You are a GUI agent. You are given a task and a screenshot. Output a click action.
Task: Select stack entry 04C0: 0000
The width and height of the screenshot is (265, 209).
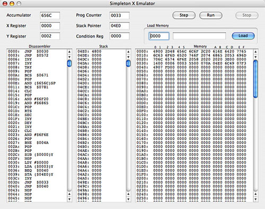[90, 115]
